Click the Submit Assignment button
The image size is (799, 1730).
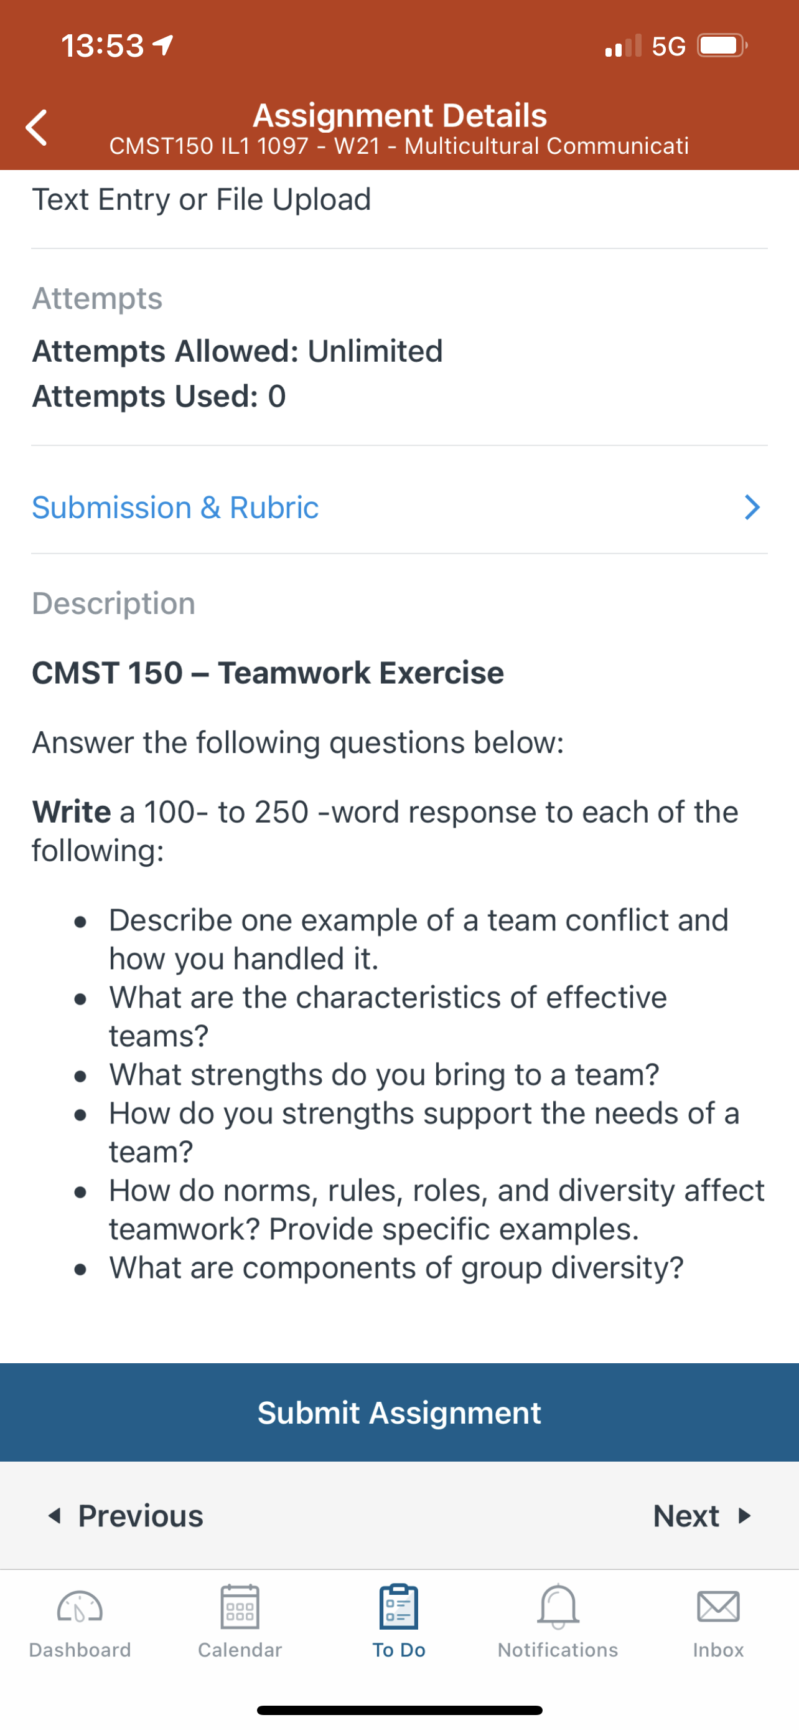pos(399,1412)
